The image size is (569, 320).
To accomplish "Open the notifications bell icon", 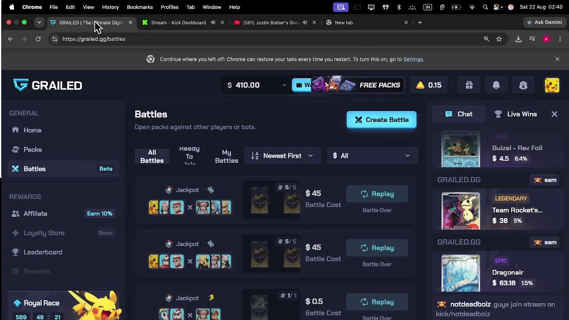I will point(496,85).
